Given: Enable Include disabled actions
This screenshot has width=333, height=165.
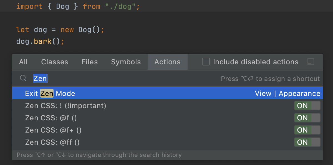Looking at the screenshot, I should pyautogui.click(x=206, y=62).
